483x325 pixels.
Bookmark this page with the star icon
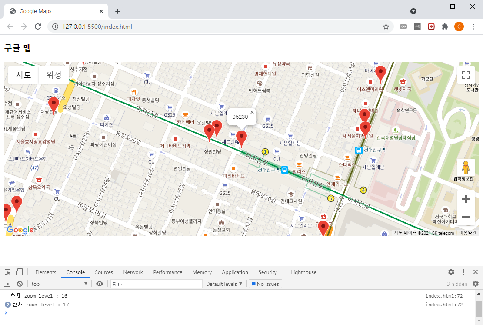pyautogui.click(x=386, y=27)
